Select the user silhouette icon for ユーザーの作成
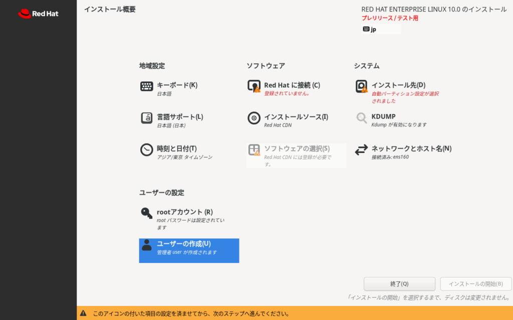This screenshot has width=513, height=320. click(x=147, y=245)
